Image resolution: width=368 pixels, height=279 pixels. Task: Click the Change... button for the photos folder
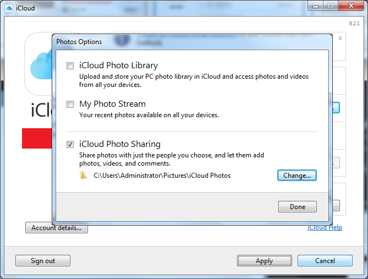click(x=296, y=176)
